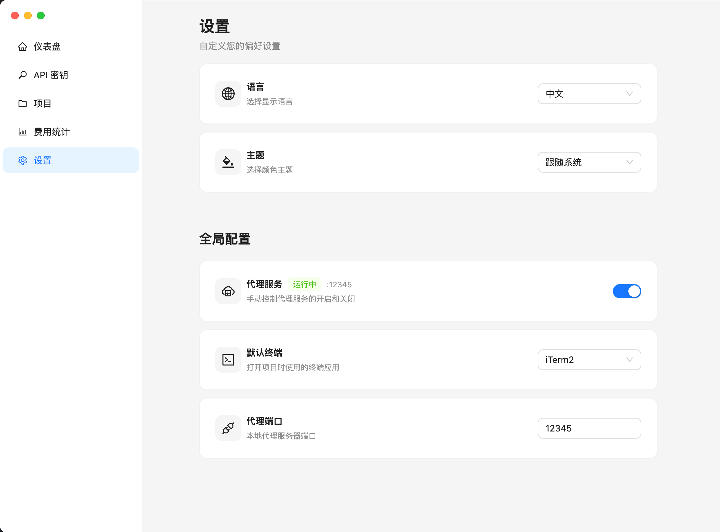Click the key icon beside API 密钥
Viewport: 720px width, 532px height.
coord(23,75)
